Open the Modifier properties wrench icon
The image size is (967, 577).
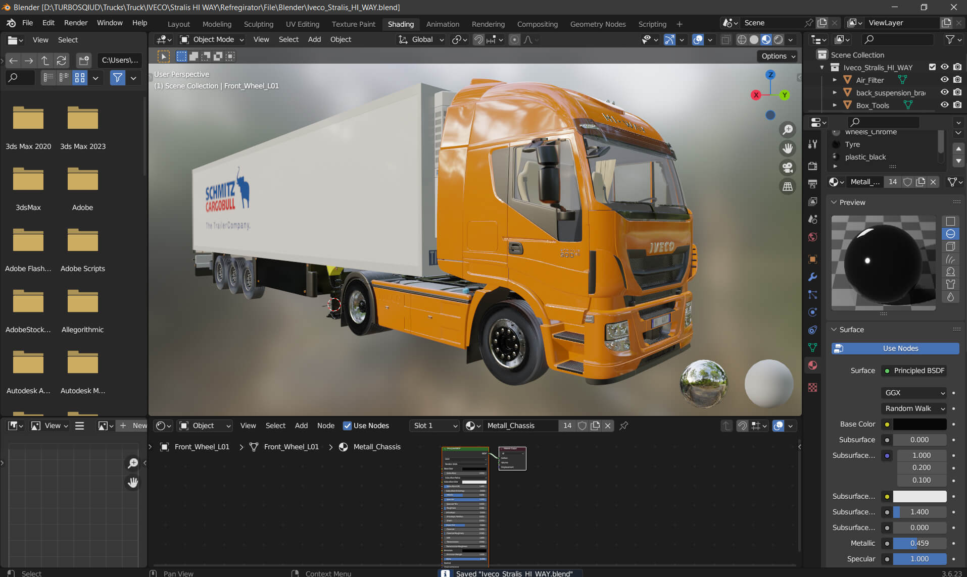pos(812,277)
